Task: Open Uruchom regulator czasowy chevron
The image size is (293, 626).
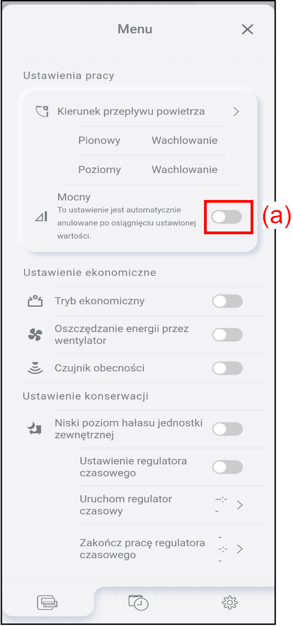Action: coord(240,505)
